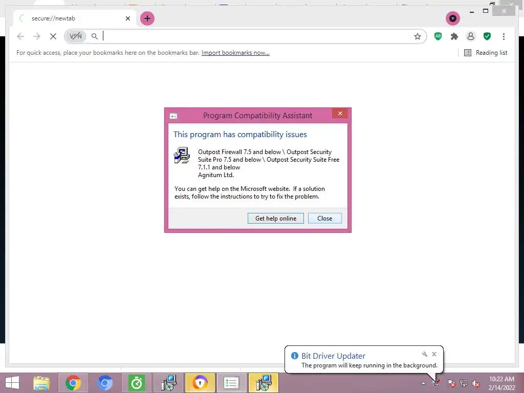This screenshot has width=524, height=393.
Task: Open the blue Chromium icon on taskbar
Action: [104, 383]
